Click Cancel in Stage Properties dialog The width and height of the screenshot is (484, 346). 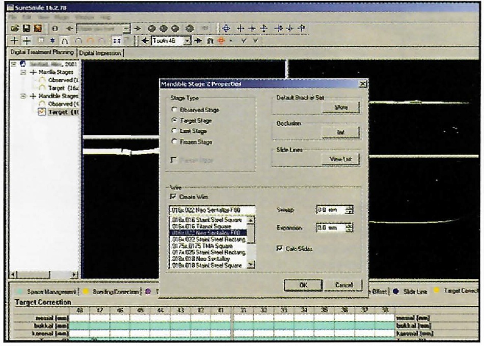click(x=343, y=285)
